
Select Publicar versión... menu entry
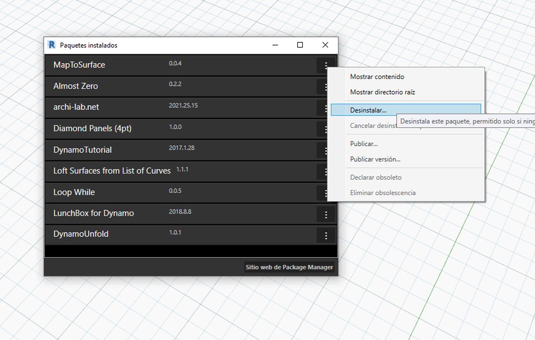[x=406, y=159]
